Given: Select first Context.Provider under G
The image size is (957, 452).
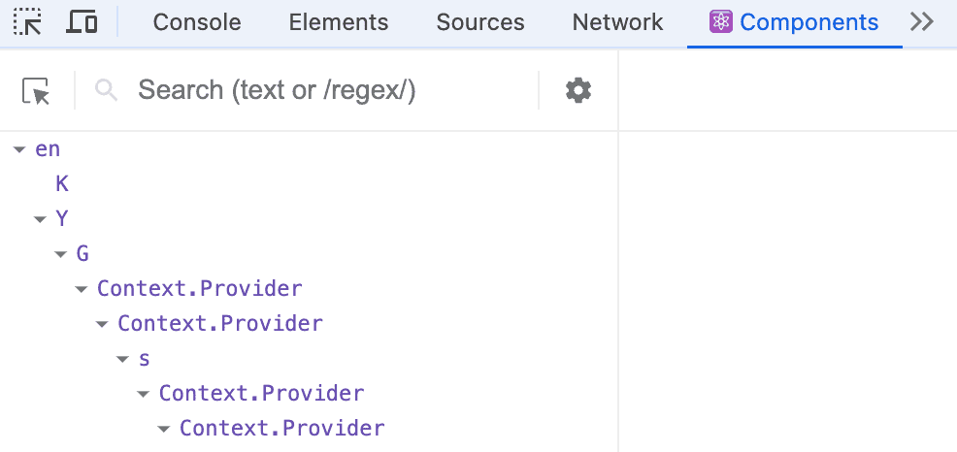Looking at the screenshot, I should coord(200,288).
